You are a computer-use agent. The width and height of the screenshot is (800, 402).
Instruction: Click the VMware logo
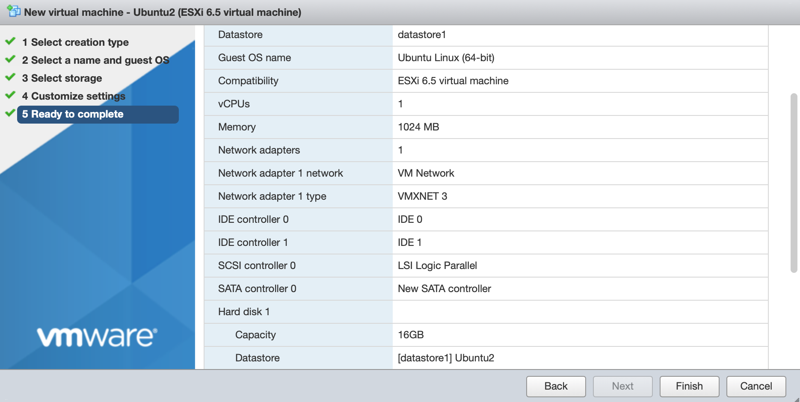pyautogui.click(x=97, y=337)
